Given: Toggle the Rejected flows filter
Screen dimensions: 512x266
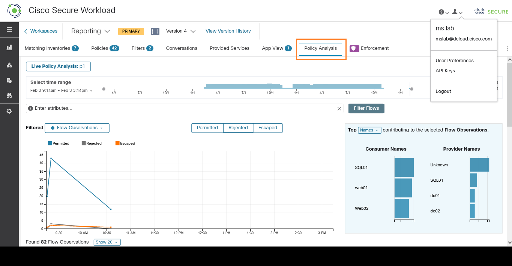Looking at the screenshot, I should [x=238, y=128].
